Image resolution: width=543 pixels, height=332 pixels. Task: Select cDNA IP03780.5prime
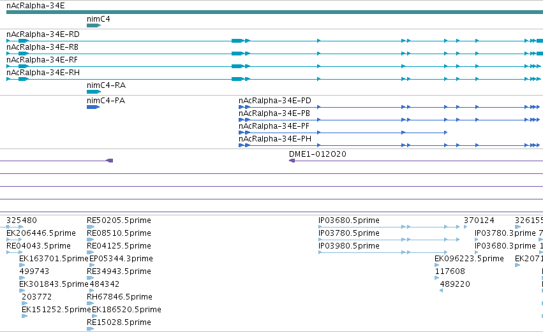[349, 233]
